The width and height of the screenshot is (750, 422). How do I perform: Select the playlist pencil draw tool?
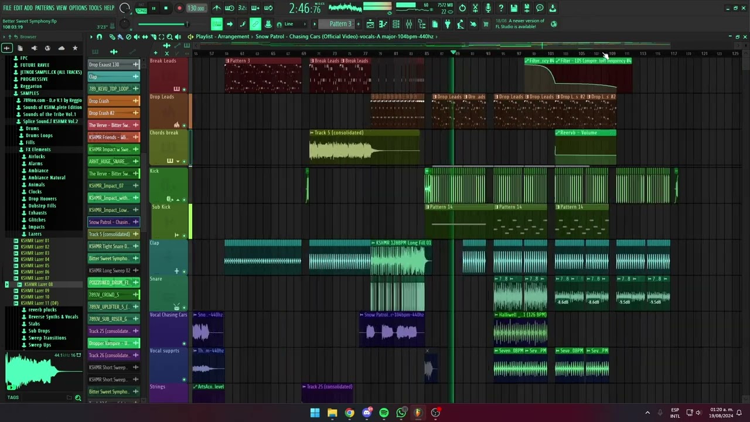(112, 37)
